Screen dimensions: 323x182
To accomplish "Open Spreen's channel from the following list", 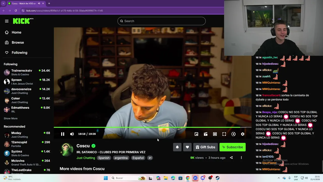I will 27,82.
